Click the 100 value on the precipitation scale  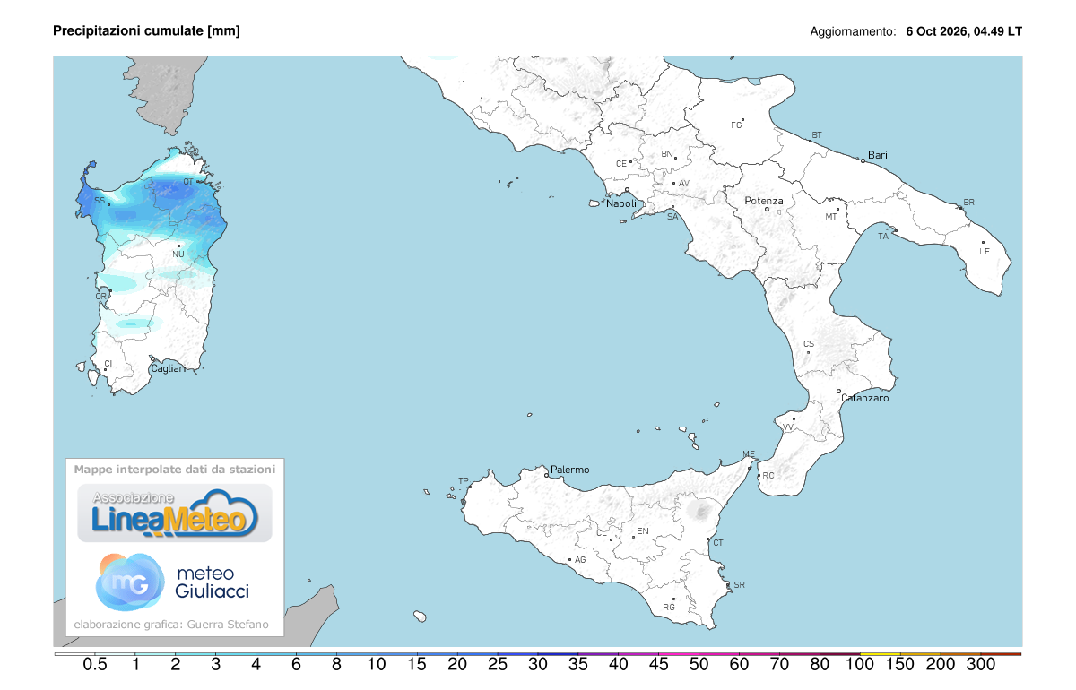coord(861,665)
